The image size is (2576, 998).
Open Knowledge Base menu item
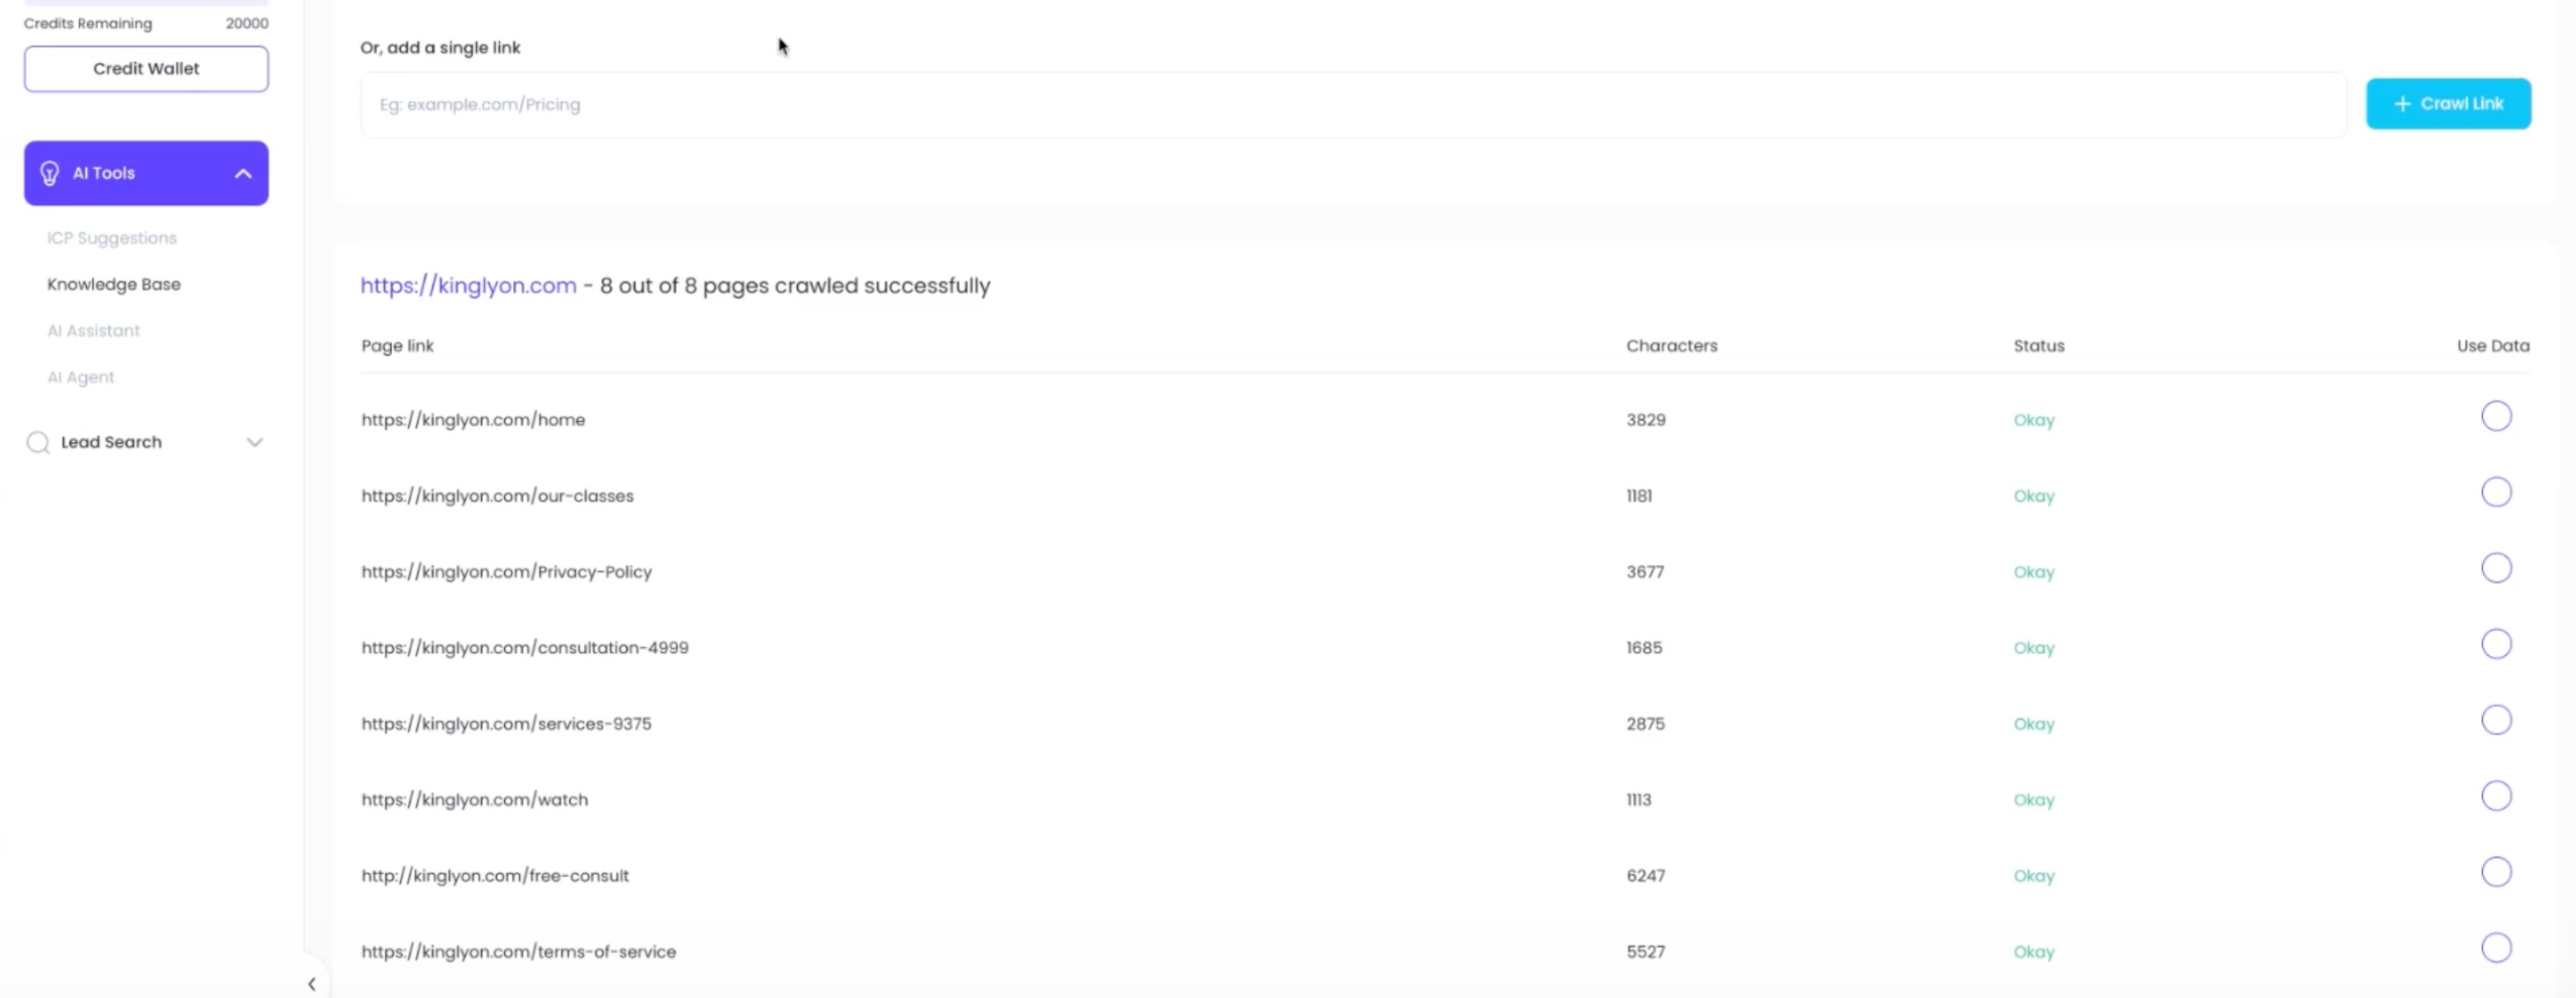click(114, 284)
